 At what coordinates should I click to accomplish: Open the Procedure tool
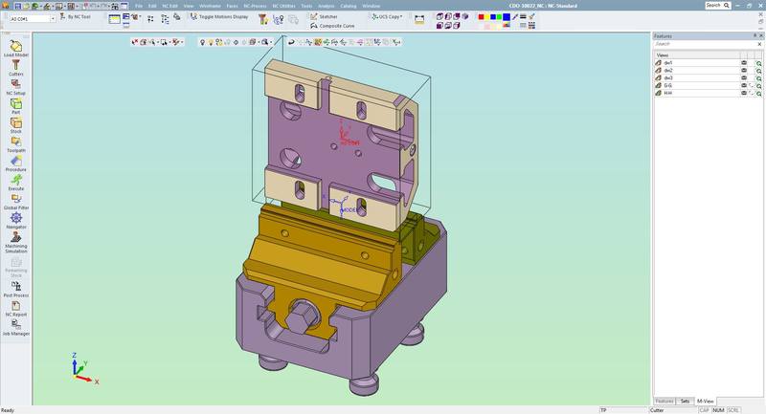point(16,161)
